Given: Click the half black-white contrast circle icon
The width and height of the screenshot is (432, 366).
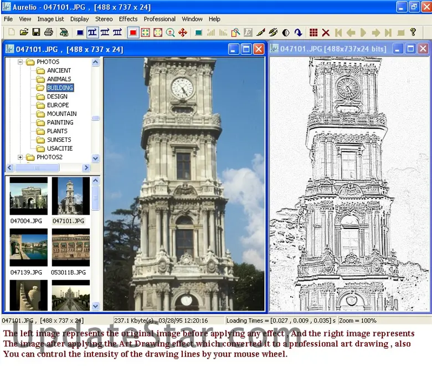Looking at the screenshot, I should pyautogui.click(x=286, y=32).
